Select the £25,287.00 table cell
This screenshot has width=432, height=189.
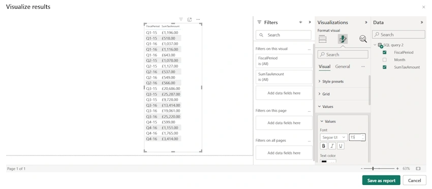point(171,94)
